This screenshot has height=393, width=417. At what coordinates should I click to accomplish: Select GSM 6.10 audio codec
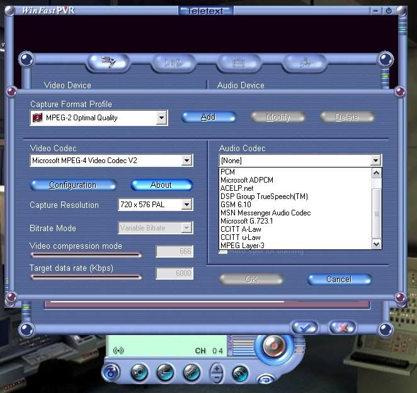(x=295, y=205)
